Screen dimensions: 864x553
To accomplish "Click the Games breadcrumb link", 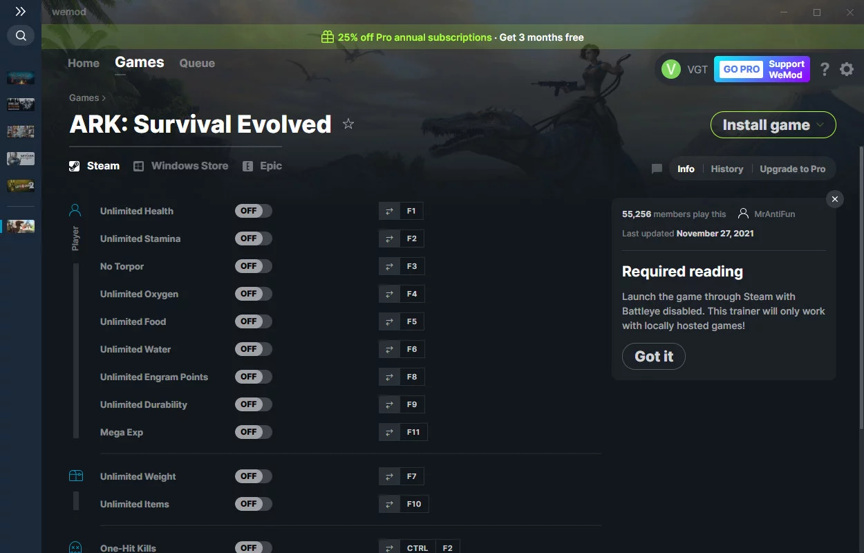I will [x=84, y=97].
